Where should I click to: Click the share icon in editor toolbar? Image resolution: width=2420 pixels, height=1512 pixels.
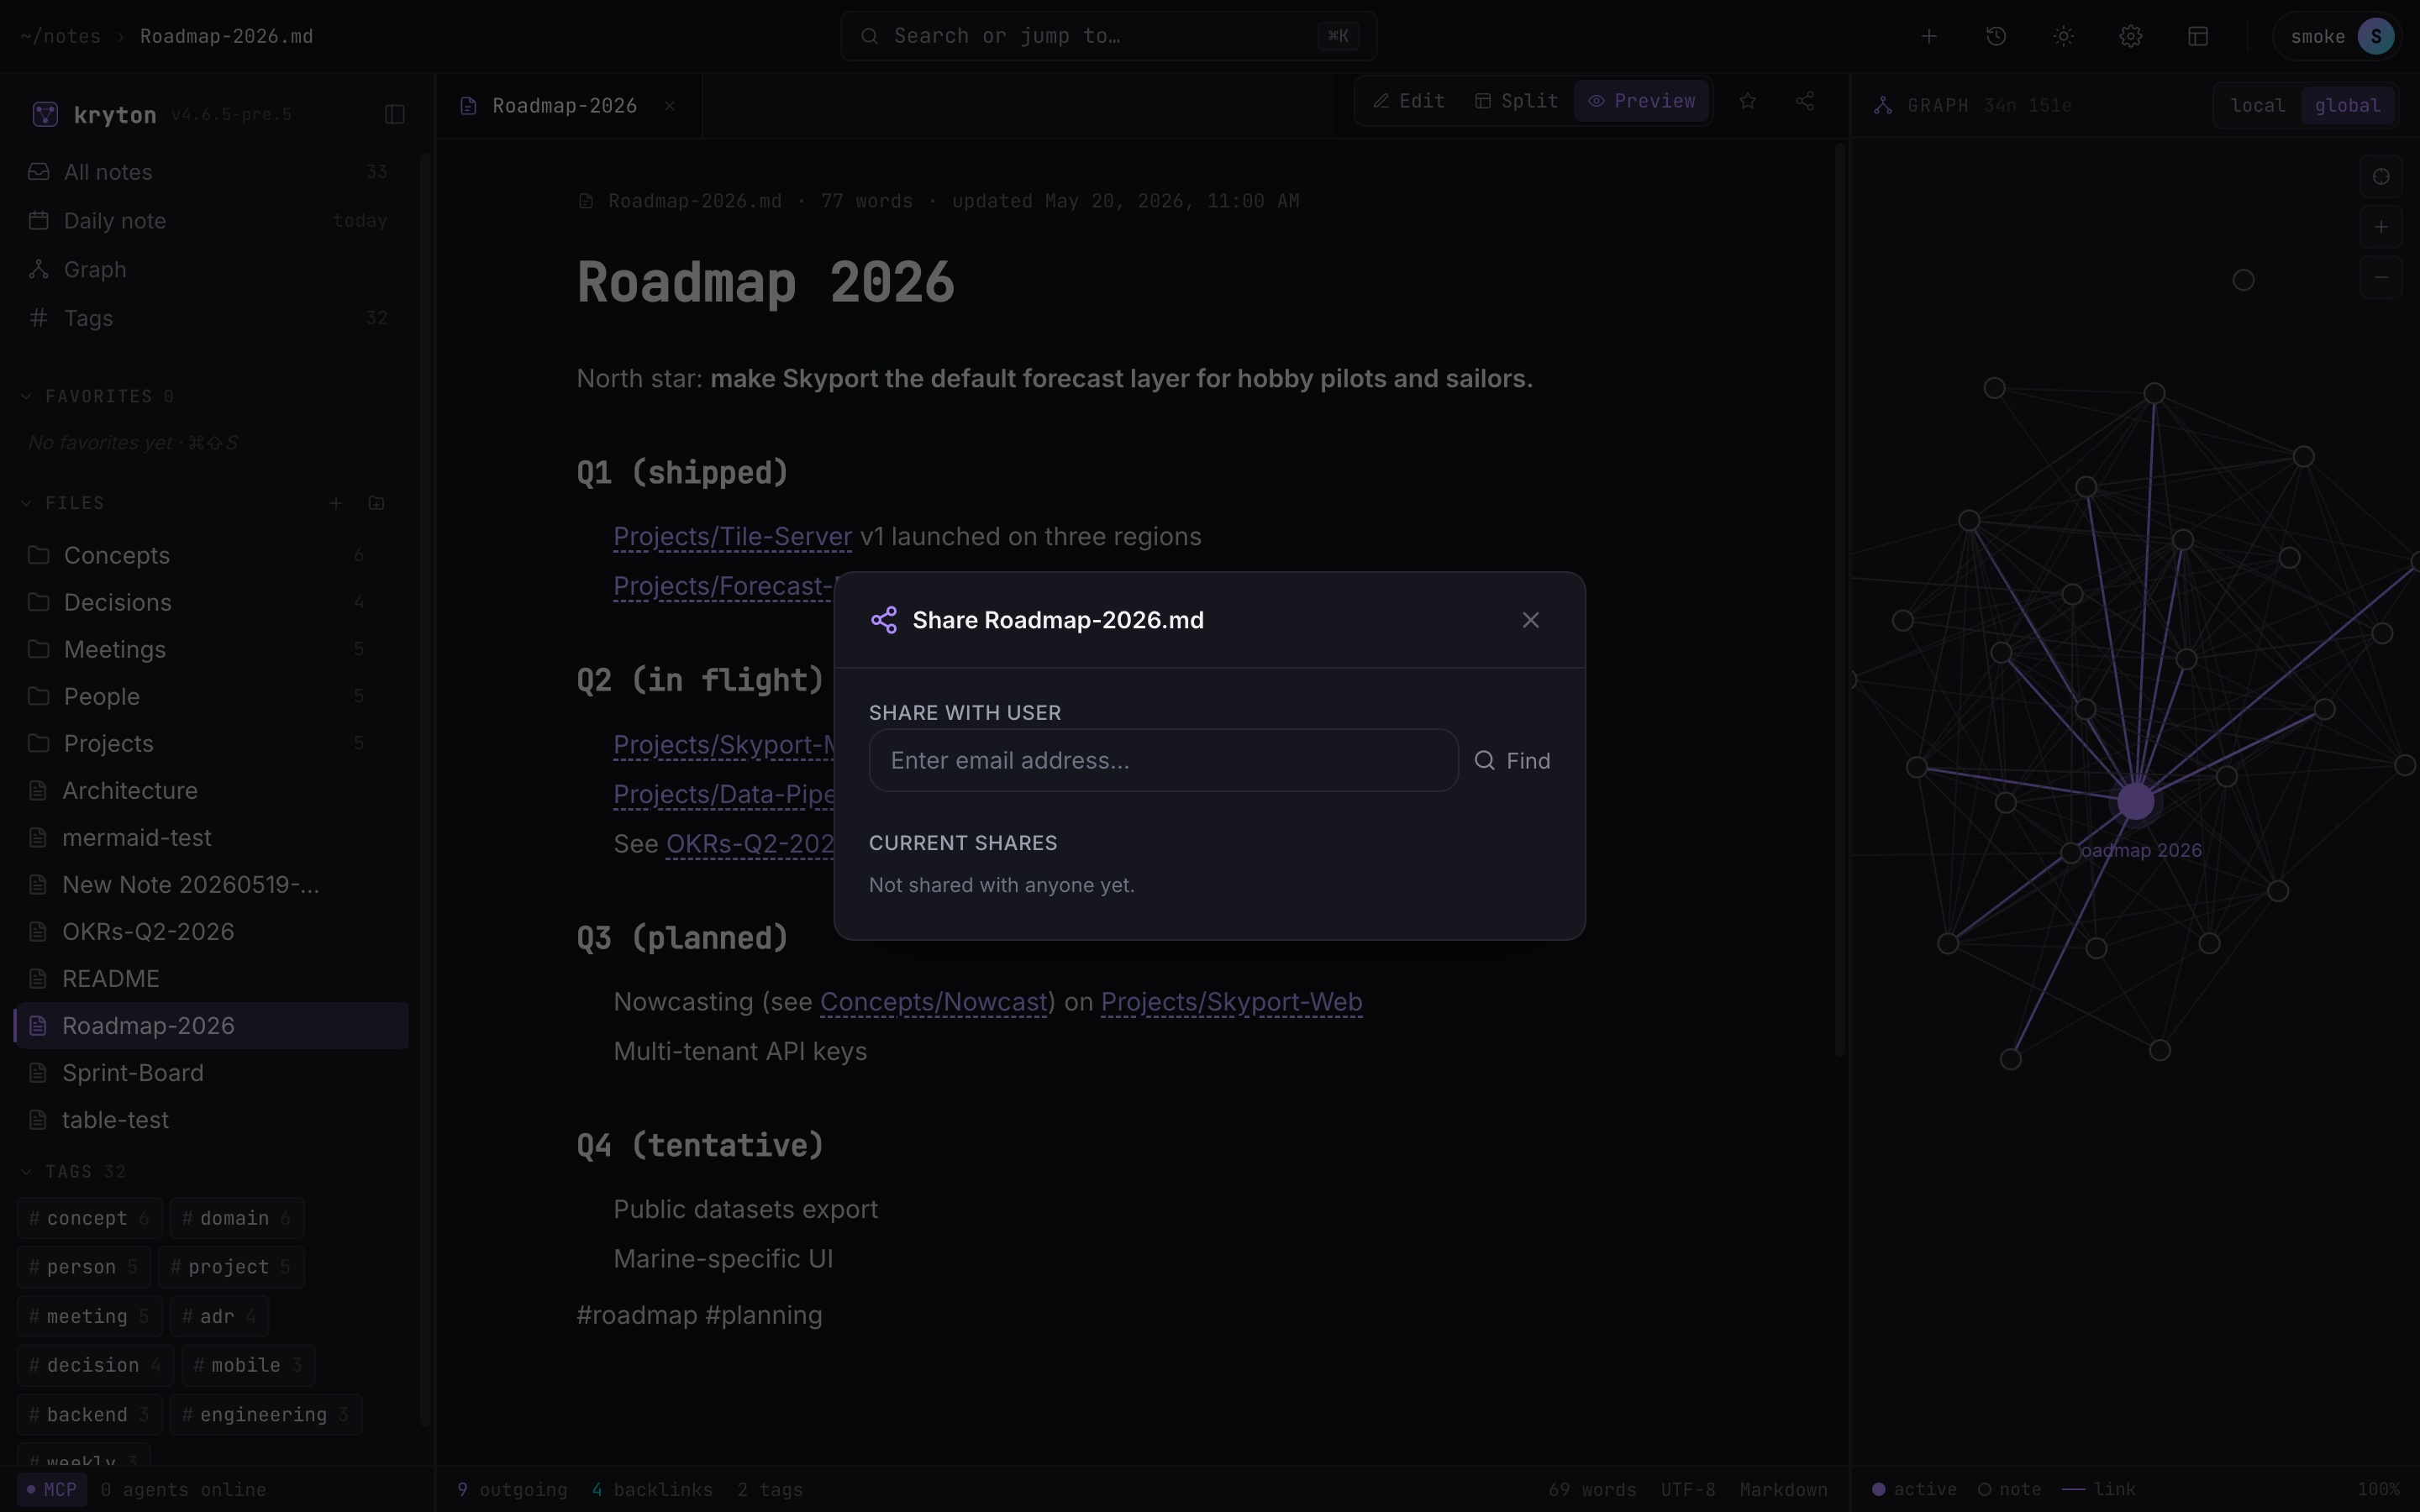tap(1805, 101)
